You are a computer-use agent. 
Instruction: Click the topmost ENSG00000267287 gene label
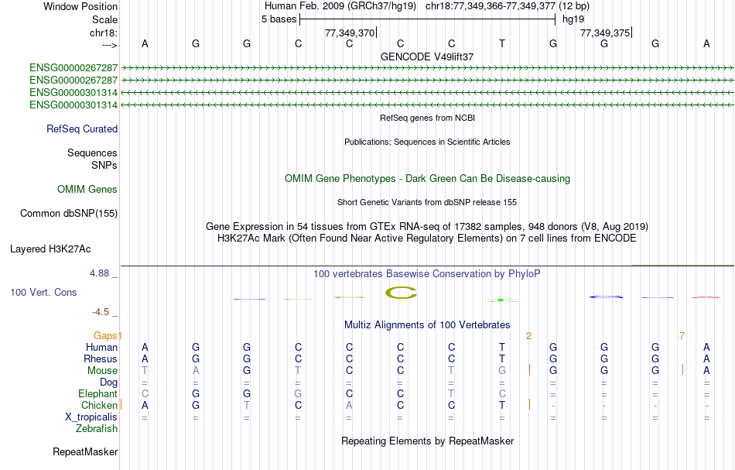(x=73, y=68)
